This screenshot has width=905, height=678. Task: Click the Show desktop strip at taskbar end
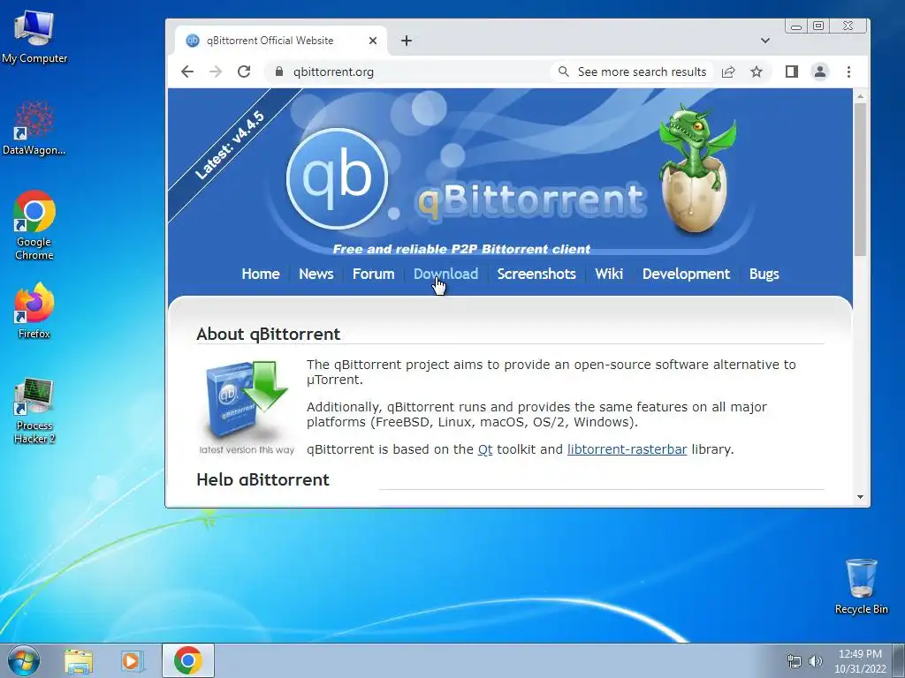899,661
